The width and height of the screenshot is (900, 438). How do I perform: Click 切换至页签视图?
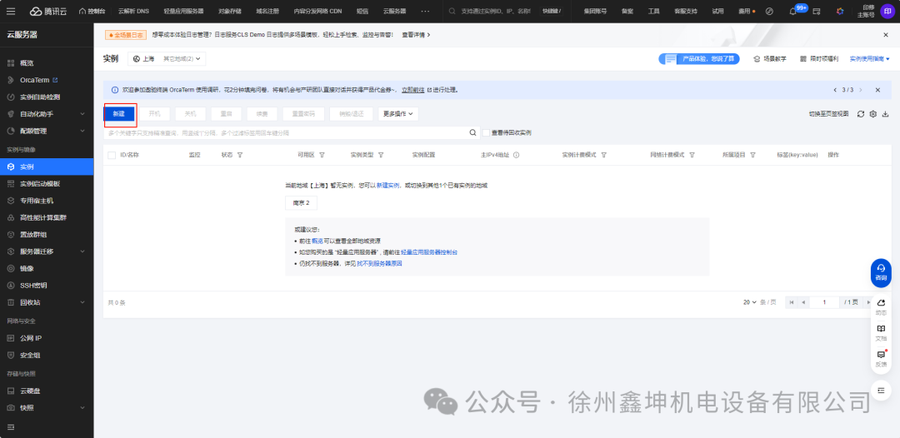829,113
